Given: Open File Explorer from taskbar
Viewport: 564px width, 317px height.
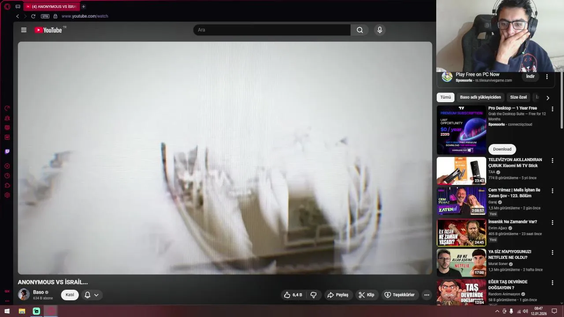Looking at the screenshot, I should [x=22, y=311].
